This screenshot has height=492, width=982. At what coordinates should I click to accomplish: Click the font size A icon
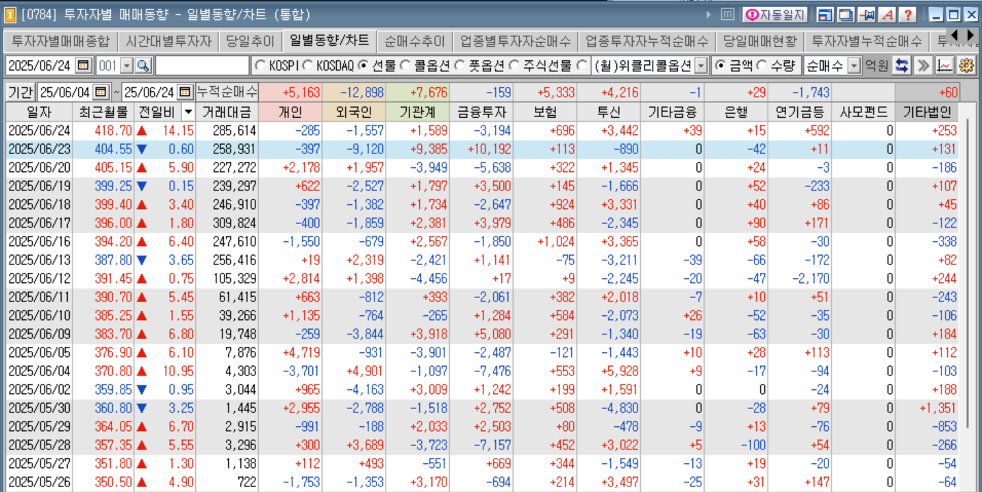pyautogui.click(x=887, y=14)
